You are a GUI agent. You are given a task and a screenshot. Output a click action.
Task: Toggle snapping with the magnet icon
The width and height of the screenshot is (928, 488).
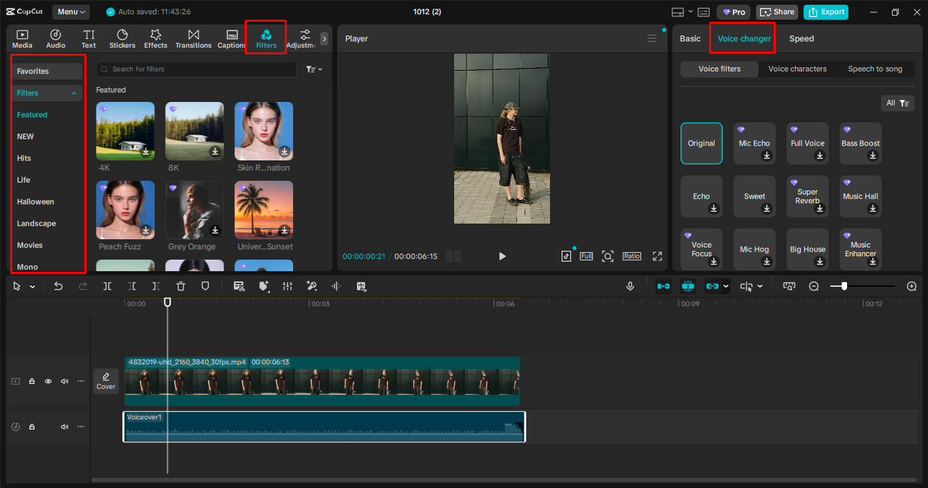[688, 285]
